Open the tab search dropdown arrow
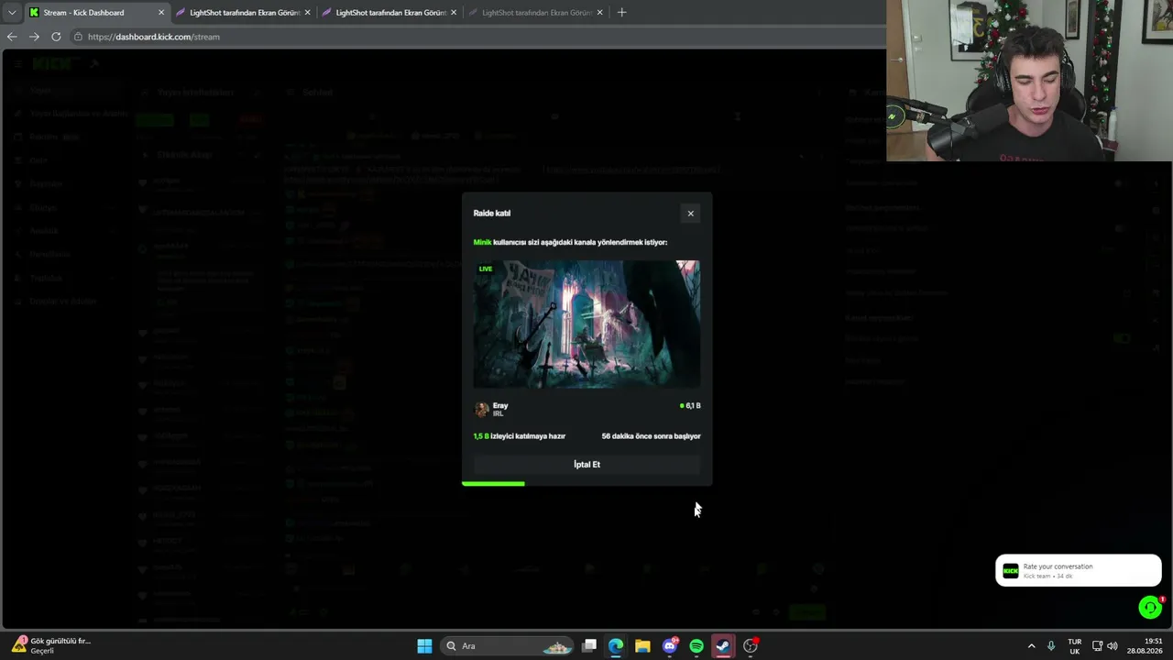The image size is (1173, 660). 11,13
